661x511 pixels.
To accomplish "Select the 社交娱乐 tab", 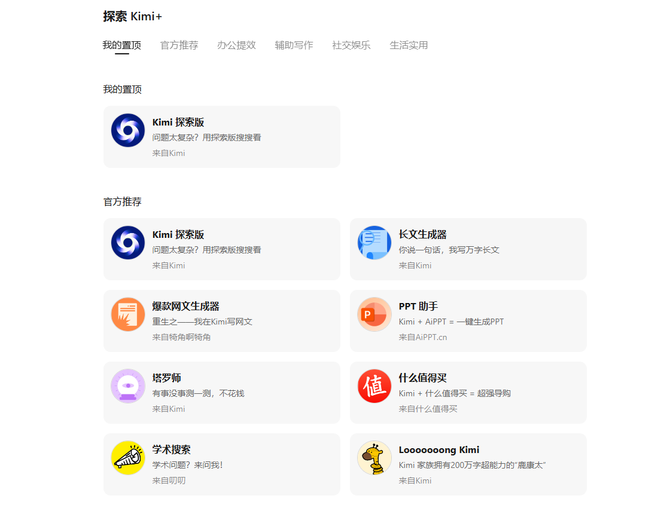I will click(351, 45).
